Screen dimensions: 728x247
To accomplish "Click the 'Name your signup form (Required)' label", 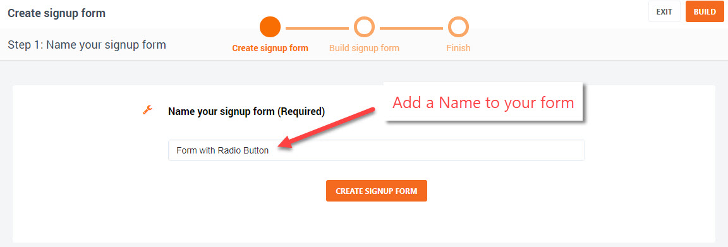I will click(x=246, y=111).
